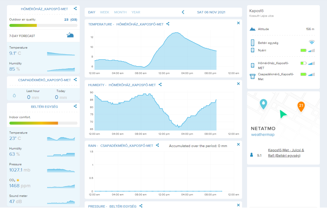Viewport: 327px width, 208px height.
Task: Share the BELTÉRI EGYSÉG module
Action: [x=75, y=106]
